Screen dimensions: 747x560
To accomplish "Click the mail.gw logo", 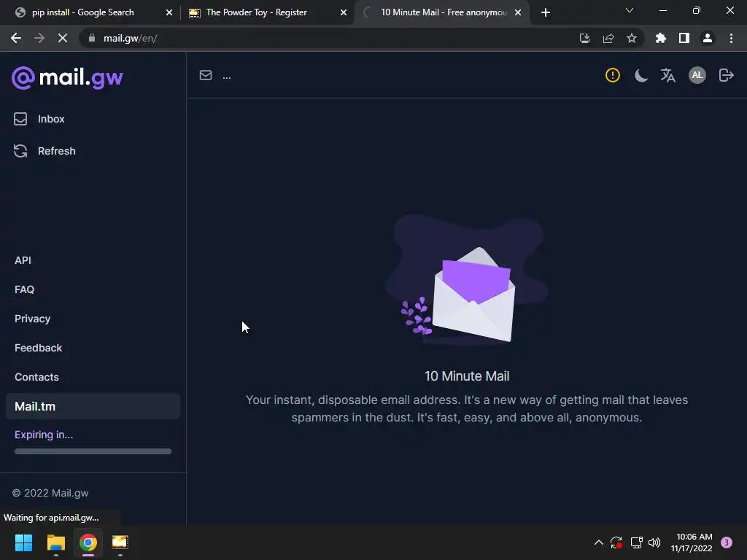I will [67, 77].
